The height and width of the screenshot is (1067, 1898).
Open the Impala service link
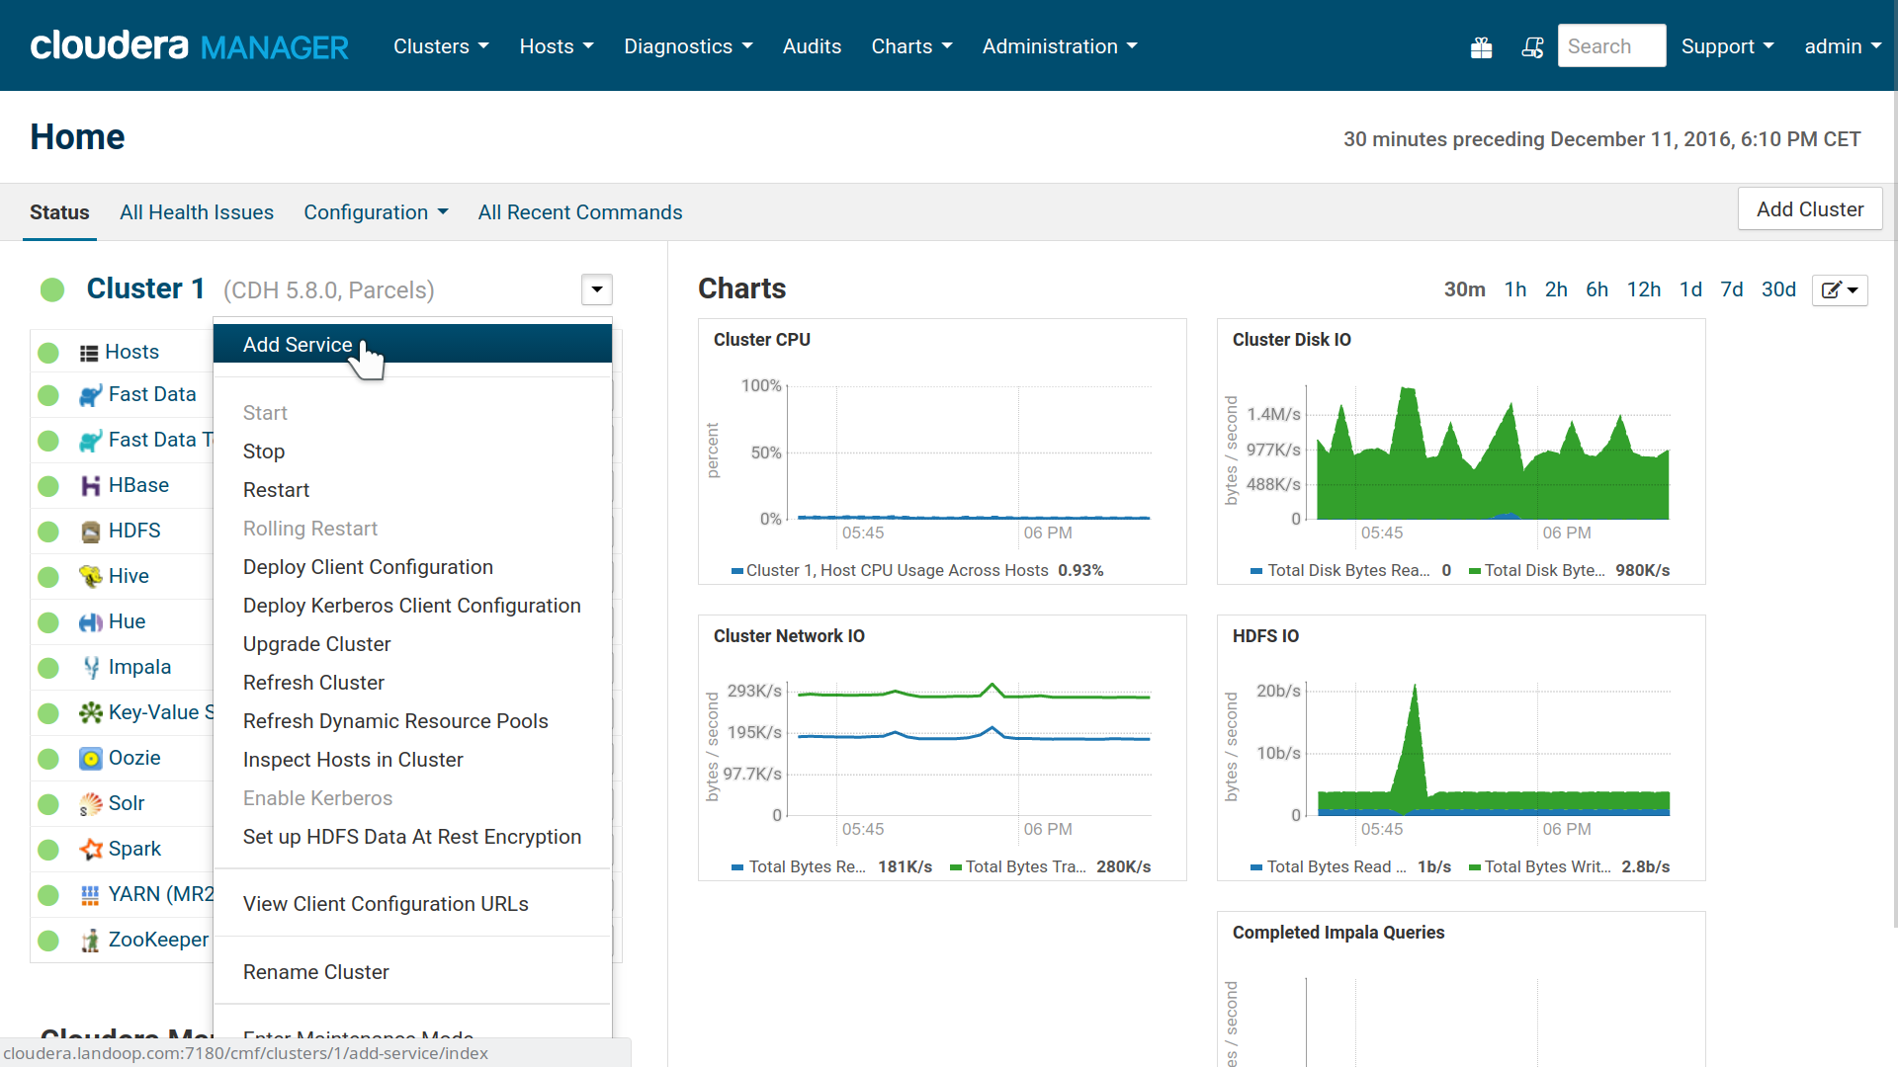(140, 667)
